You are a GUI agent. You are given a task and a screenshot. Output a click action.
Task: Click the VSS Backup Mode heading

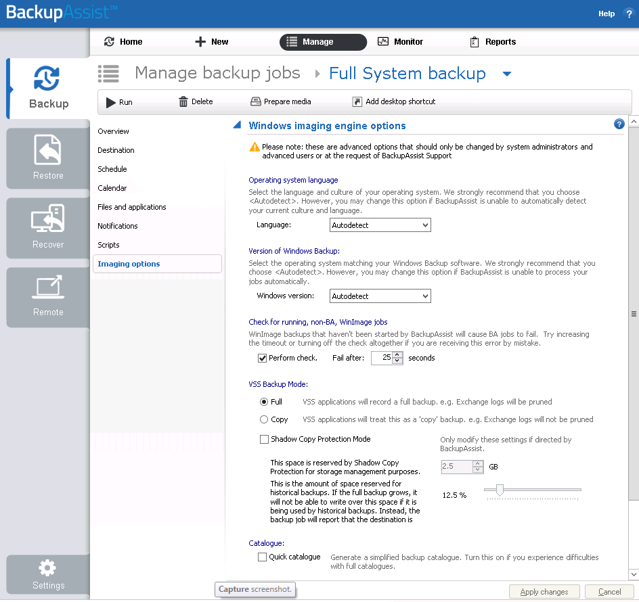[278, 384]
